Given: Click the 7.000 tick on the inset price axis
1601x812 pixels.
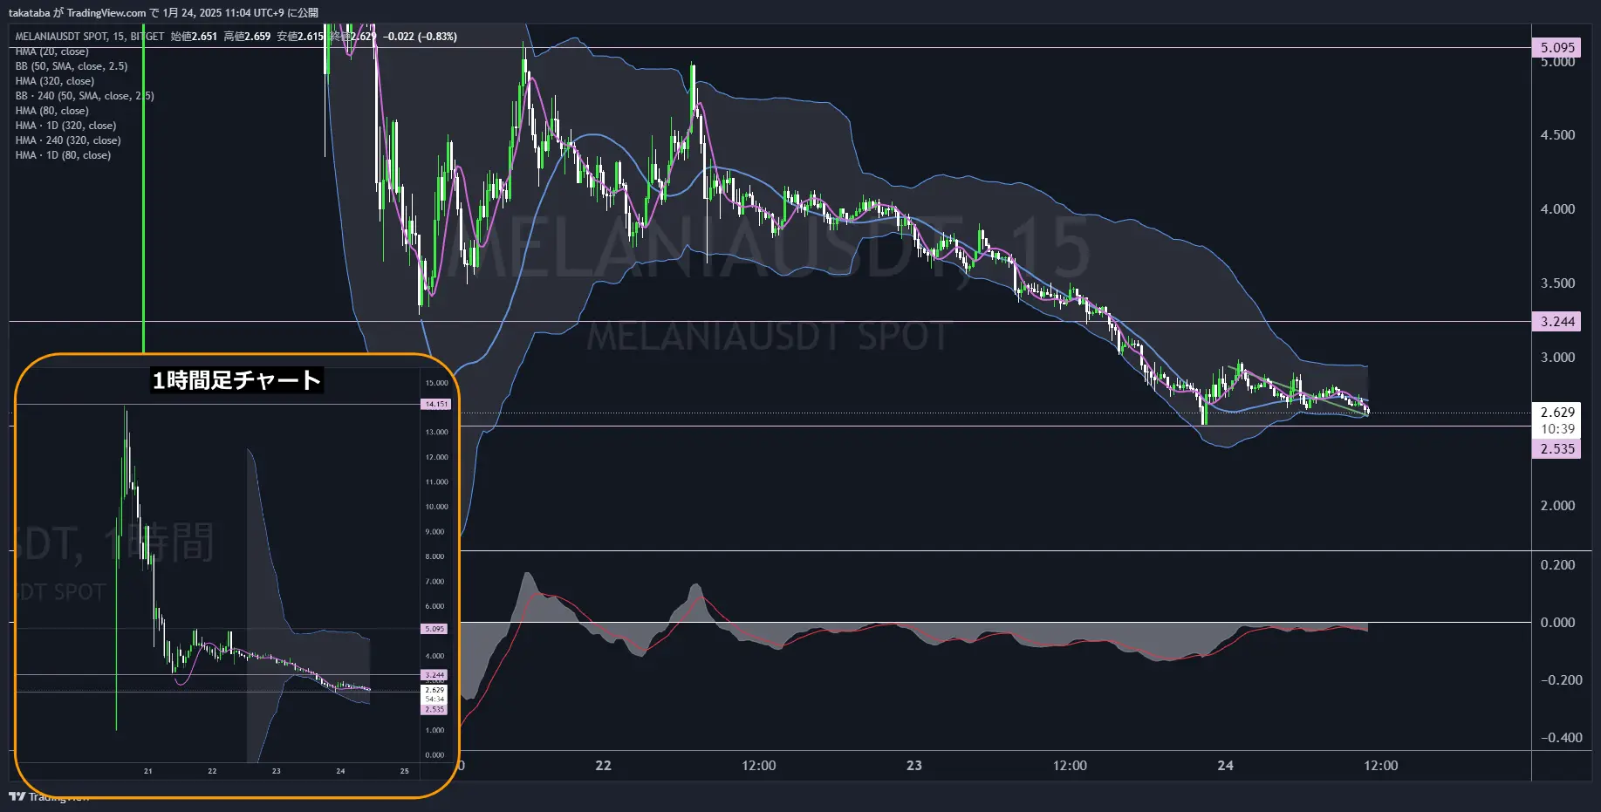Looking at the screenshot, I should click(x=434, y=582).
